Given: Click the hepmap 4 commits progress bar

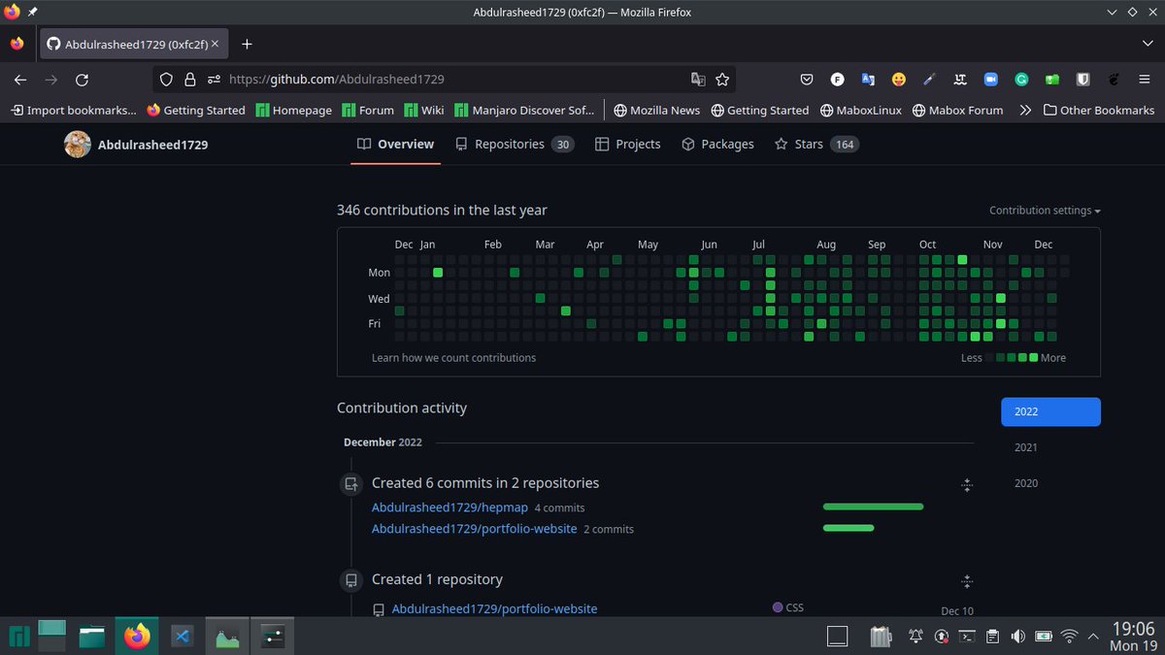Looking at the screenshot, I should pyautogui.click(x=873, y=507).
